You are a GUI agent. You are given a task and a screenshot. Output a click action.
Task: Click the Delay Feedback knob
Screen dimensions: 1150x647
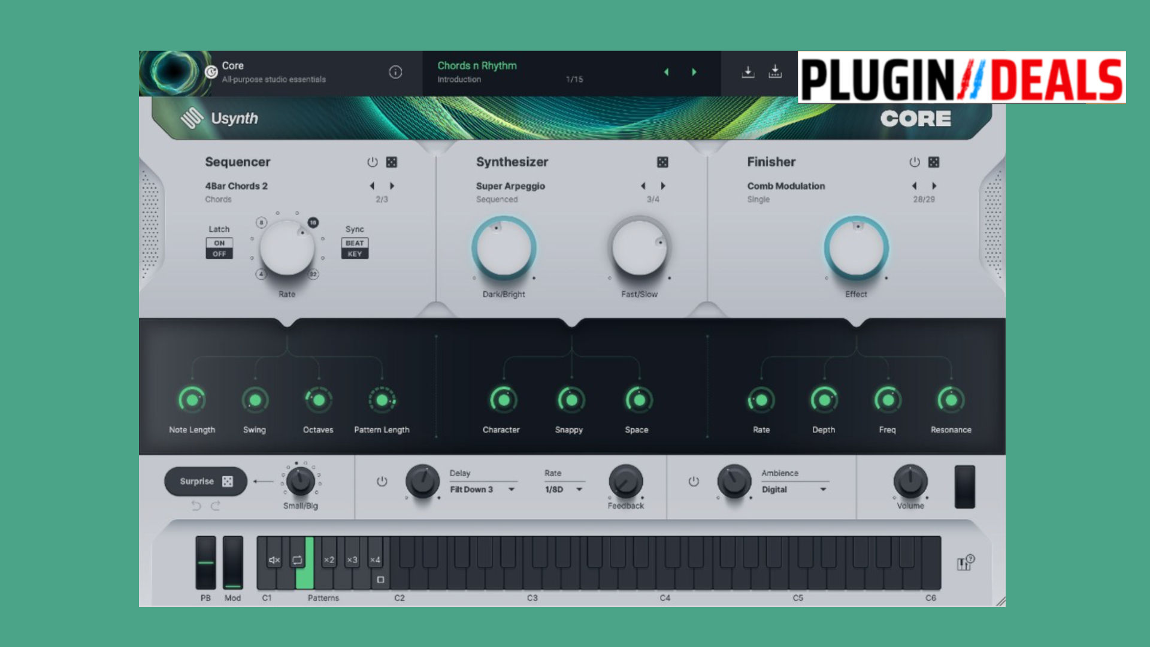(626, 481)
